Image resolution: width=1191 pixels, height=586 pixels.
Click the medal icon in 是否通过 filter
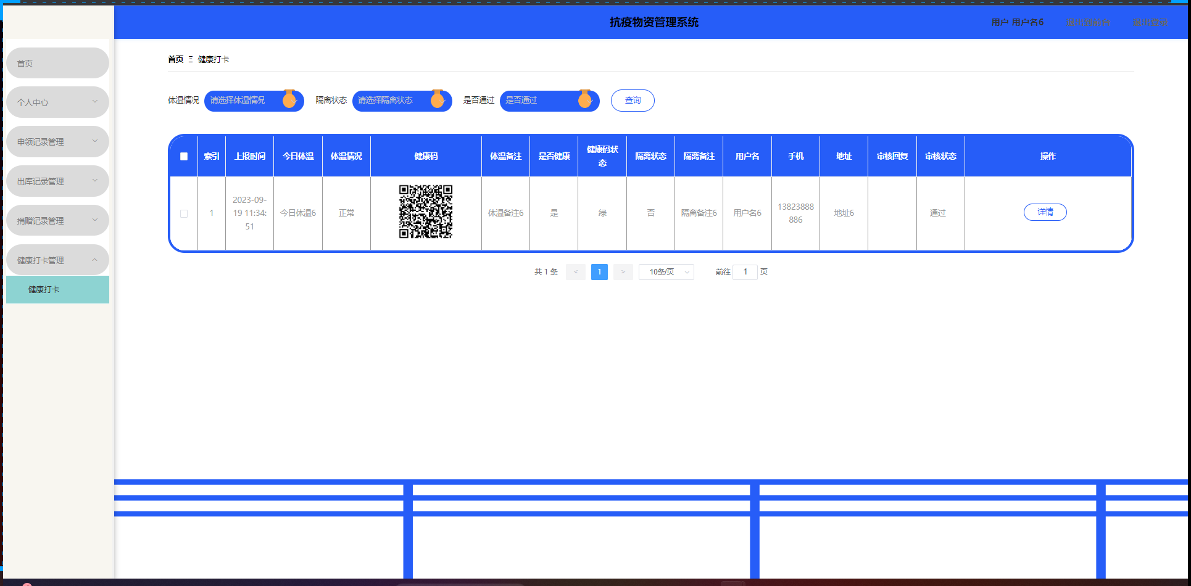click(584, 99)
